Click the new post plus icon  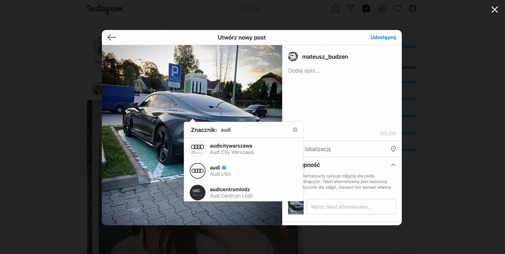[x=366, y=9]
